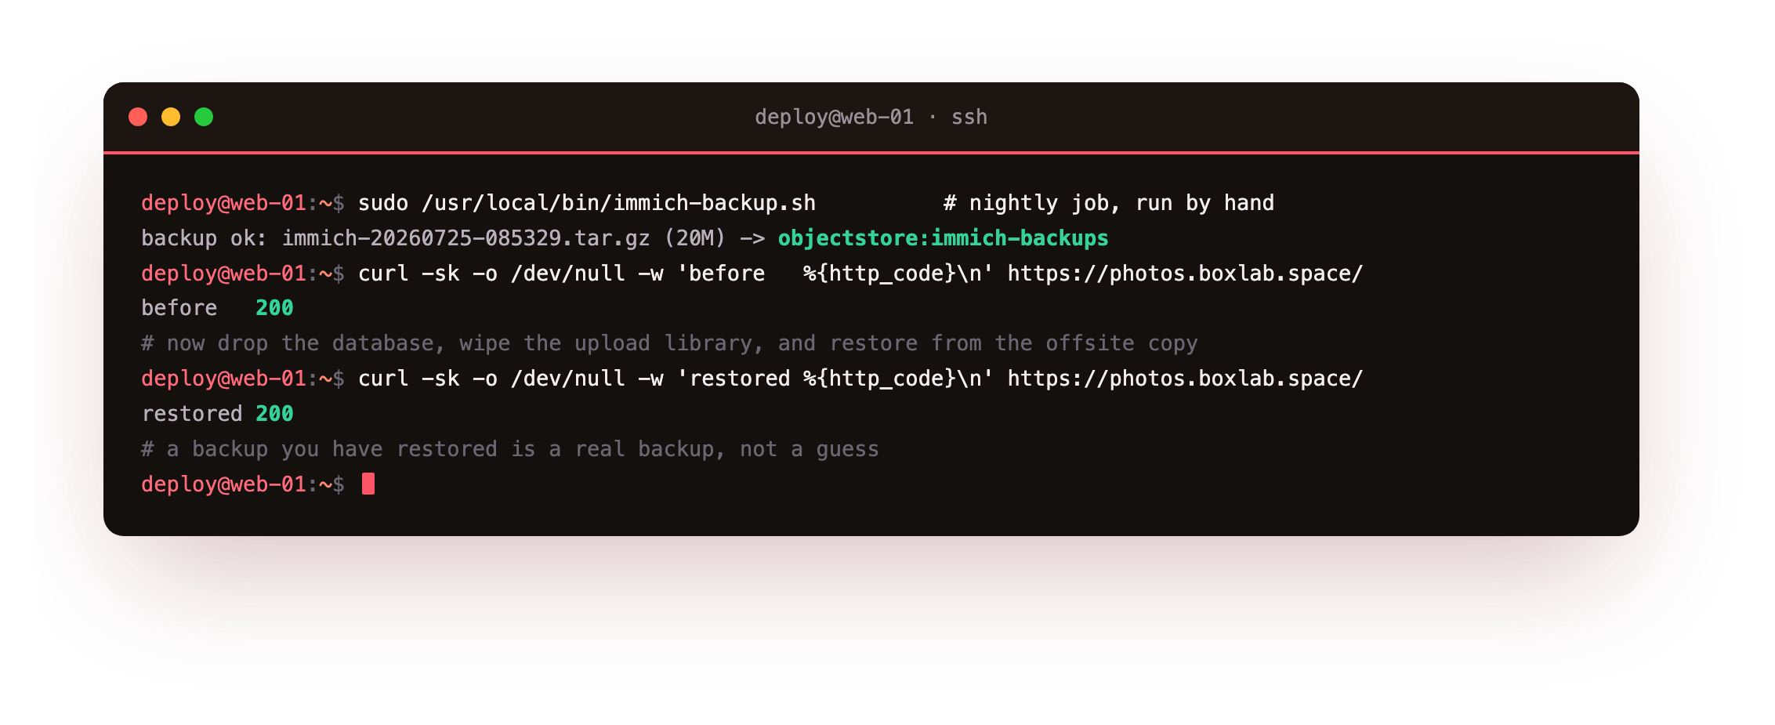Click the red close window button
The image size is (1775, 725).
click(138, 117)
